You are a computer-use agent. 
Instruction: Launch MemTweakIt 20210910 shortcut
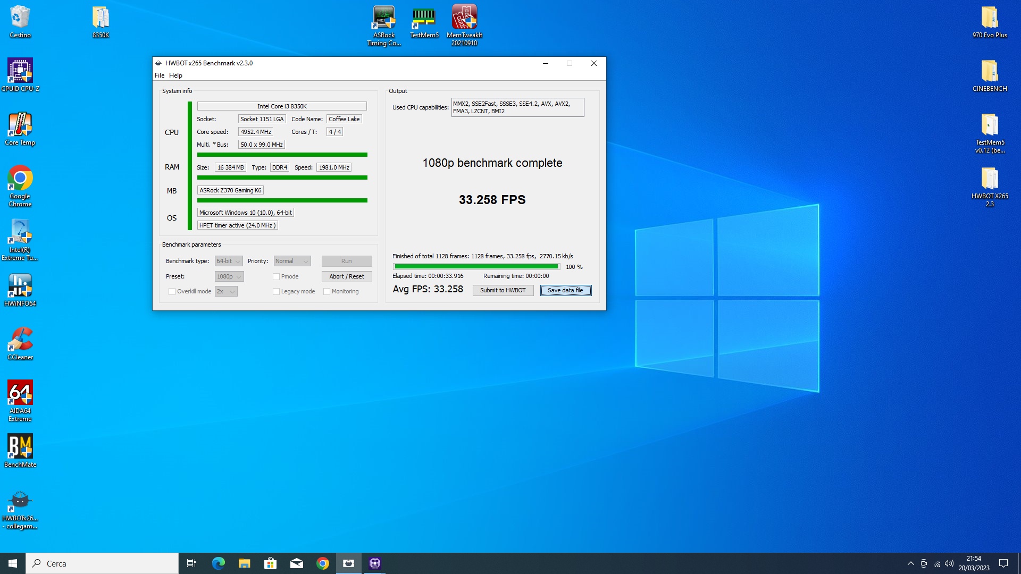(464, 25)
